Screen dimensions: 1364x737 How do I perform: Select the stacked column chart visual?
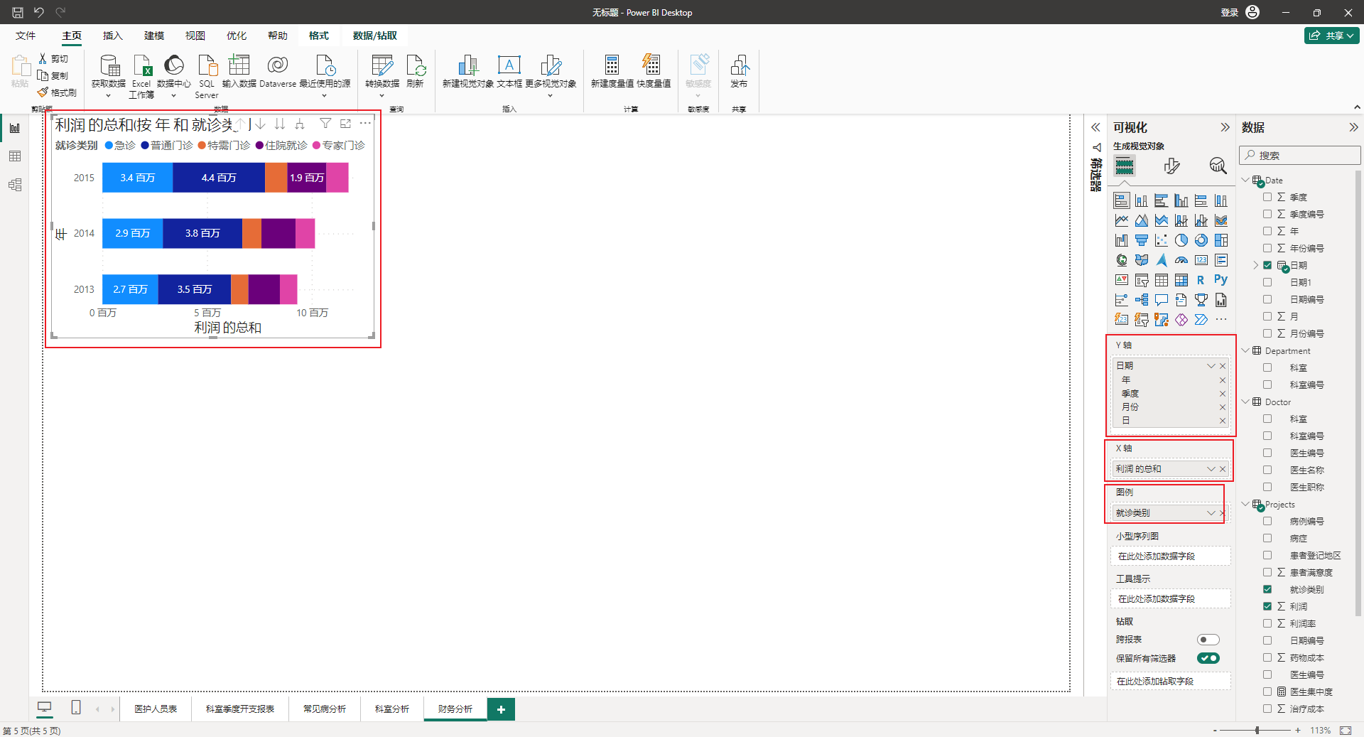click(x=1141, y=200)
